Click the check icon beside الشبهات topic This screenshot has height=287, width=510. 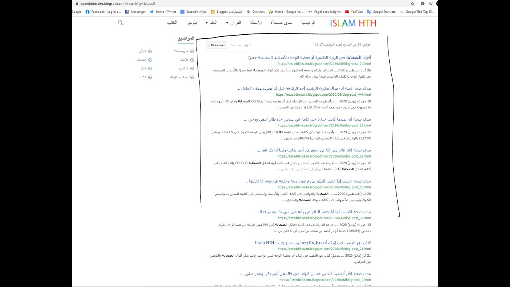[150, 60]
